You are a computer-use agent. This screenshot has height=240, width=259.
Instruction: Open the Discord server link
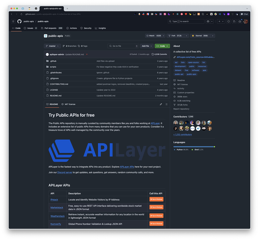pos(65,172)
